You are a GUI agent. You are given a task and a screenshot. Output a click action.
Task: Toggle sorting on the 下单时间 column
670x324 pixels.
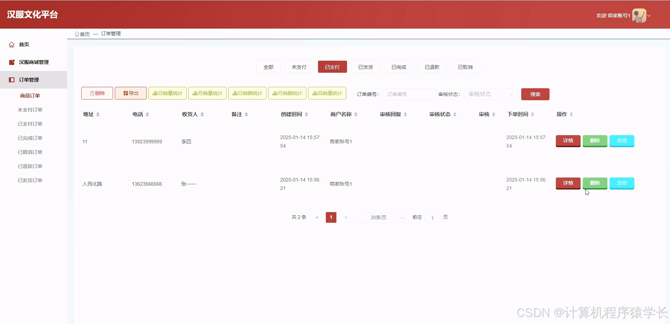(x=534, y=114)
